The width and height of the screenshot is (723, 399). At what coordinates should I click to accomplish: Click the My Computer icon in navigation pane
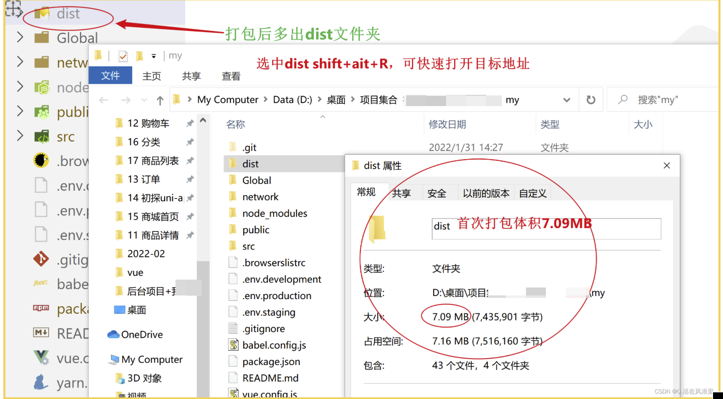coord(114,359)
